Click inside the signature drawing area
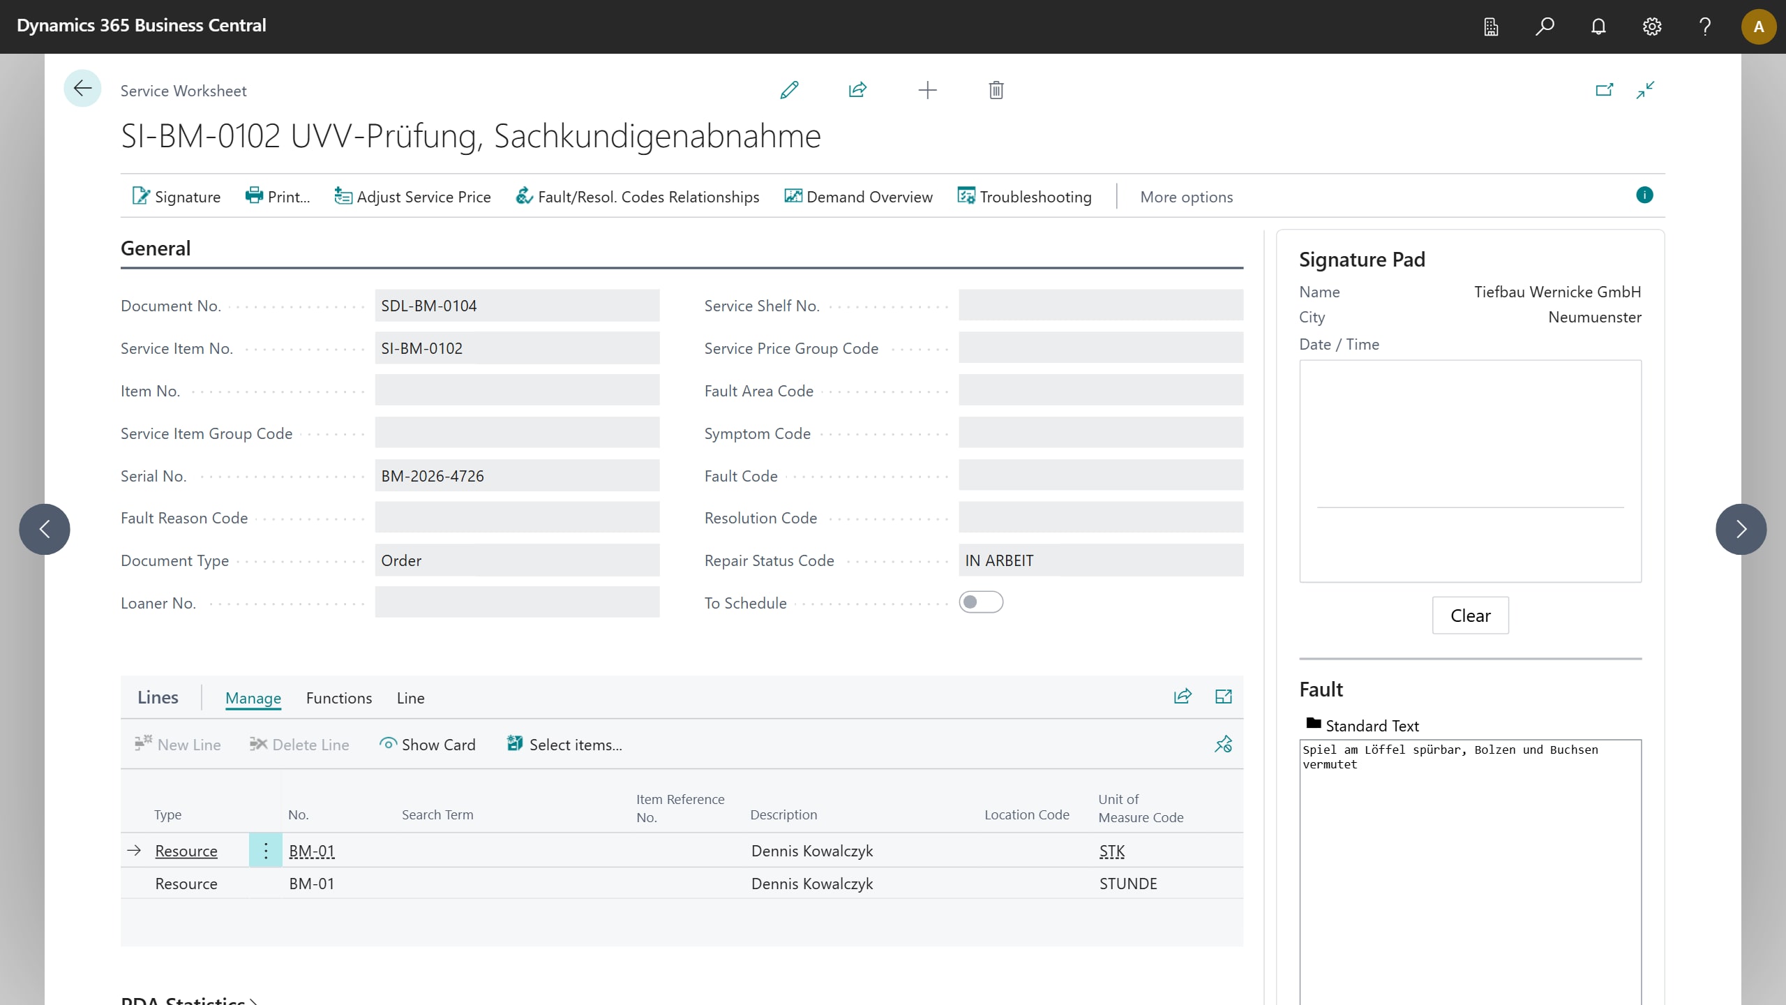 point(1470,471)
